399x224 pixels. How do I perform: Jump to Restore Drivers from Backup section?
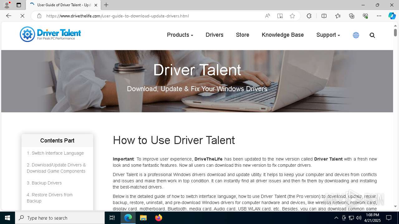pos(50,198)
